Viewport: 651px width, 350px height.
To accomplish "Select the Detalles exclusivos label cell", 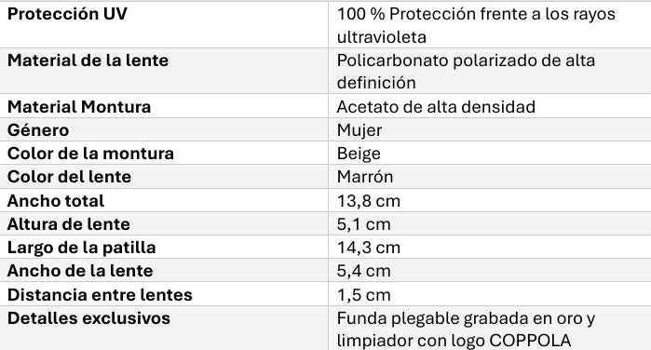I will pyautogui.click(x=164, y=329).
